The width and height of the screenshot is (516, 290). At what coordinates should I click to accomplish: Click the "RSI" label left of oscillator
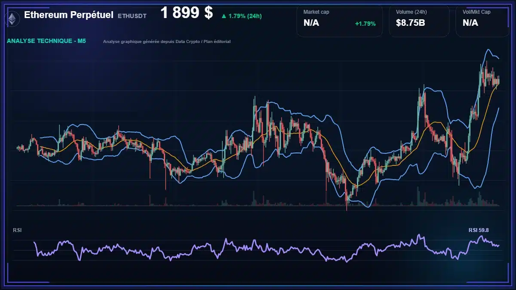(17, 230)
